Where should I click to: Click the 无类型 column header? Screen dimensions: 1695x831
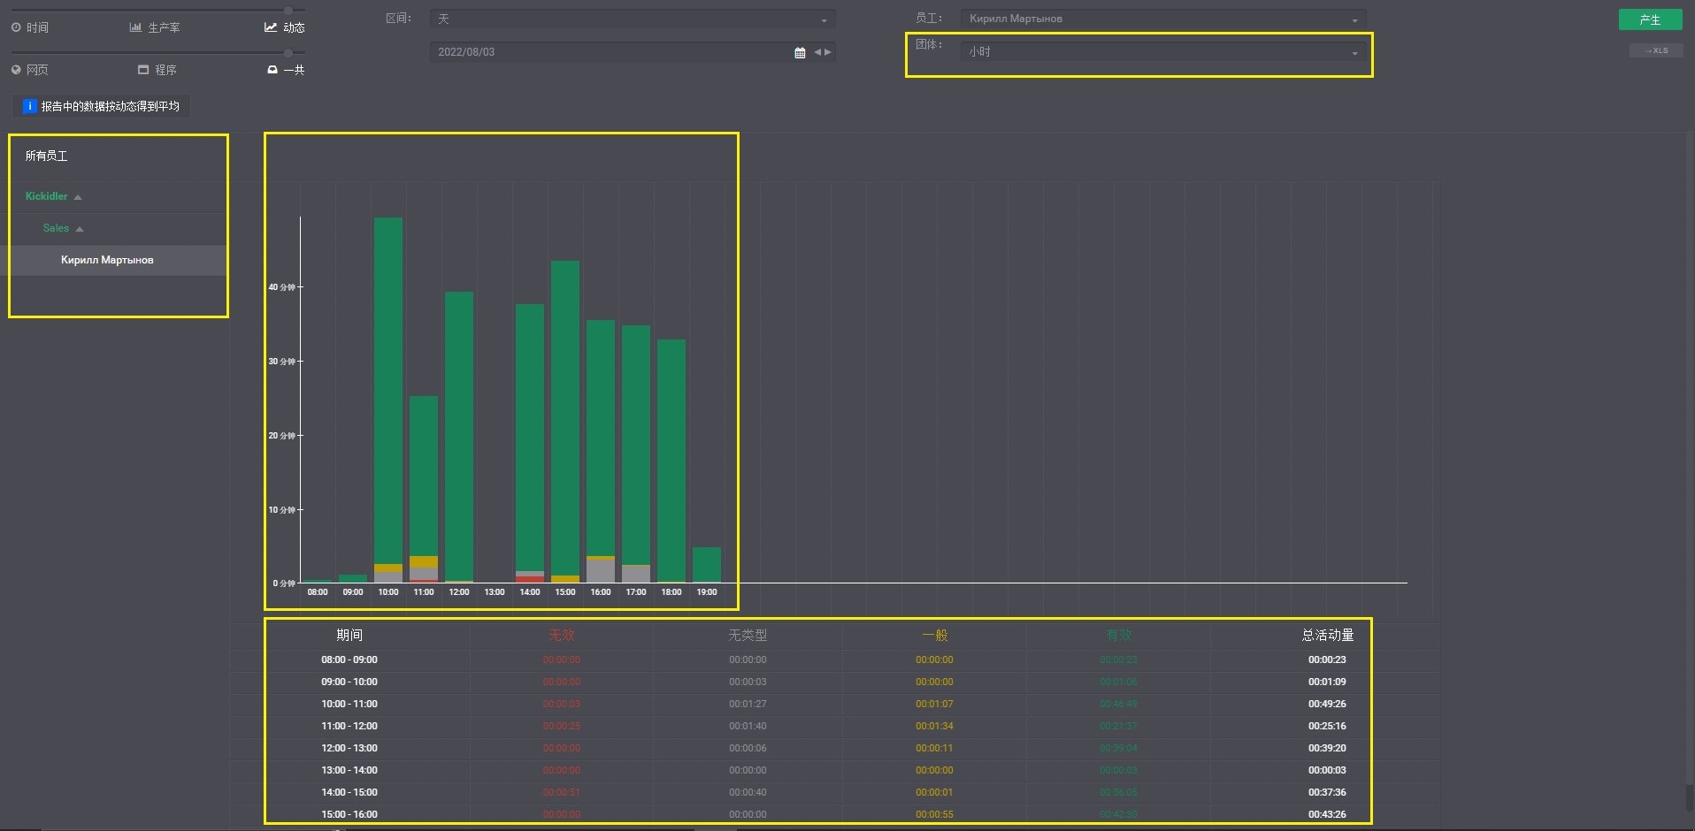tap(748, 635)
